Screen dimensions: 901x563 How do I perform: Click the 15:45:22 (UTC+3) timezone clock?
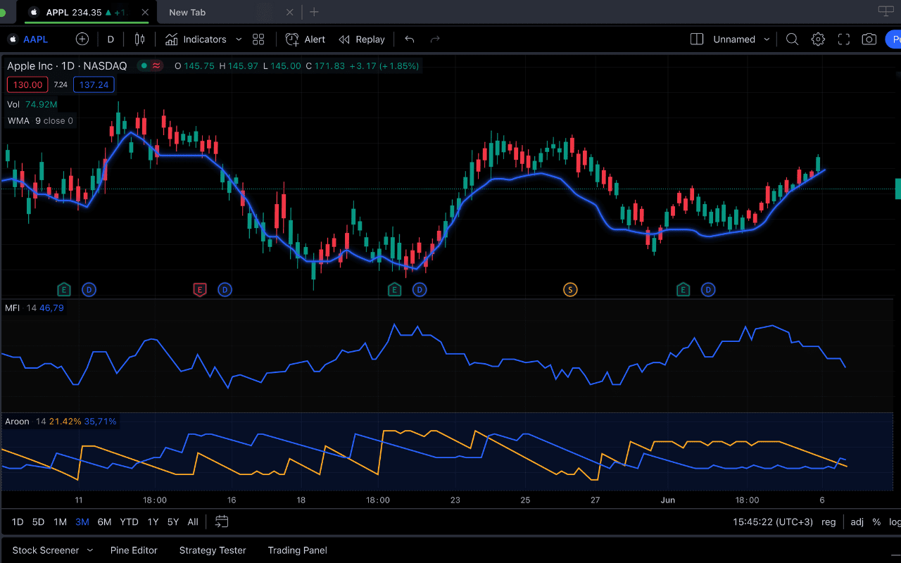click(x=773, y=521)
